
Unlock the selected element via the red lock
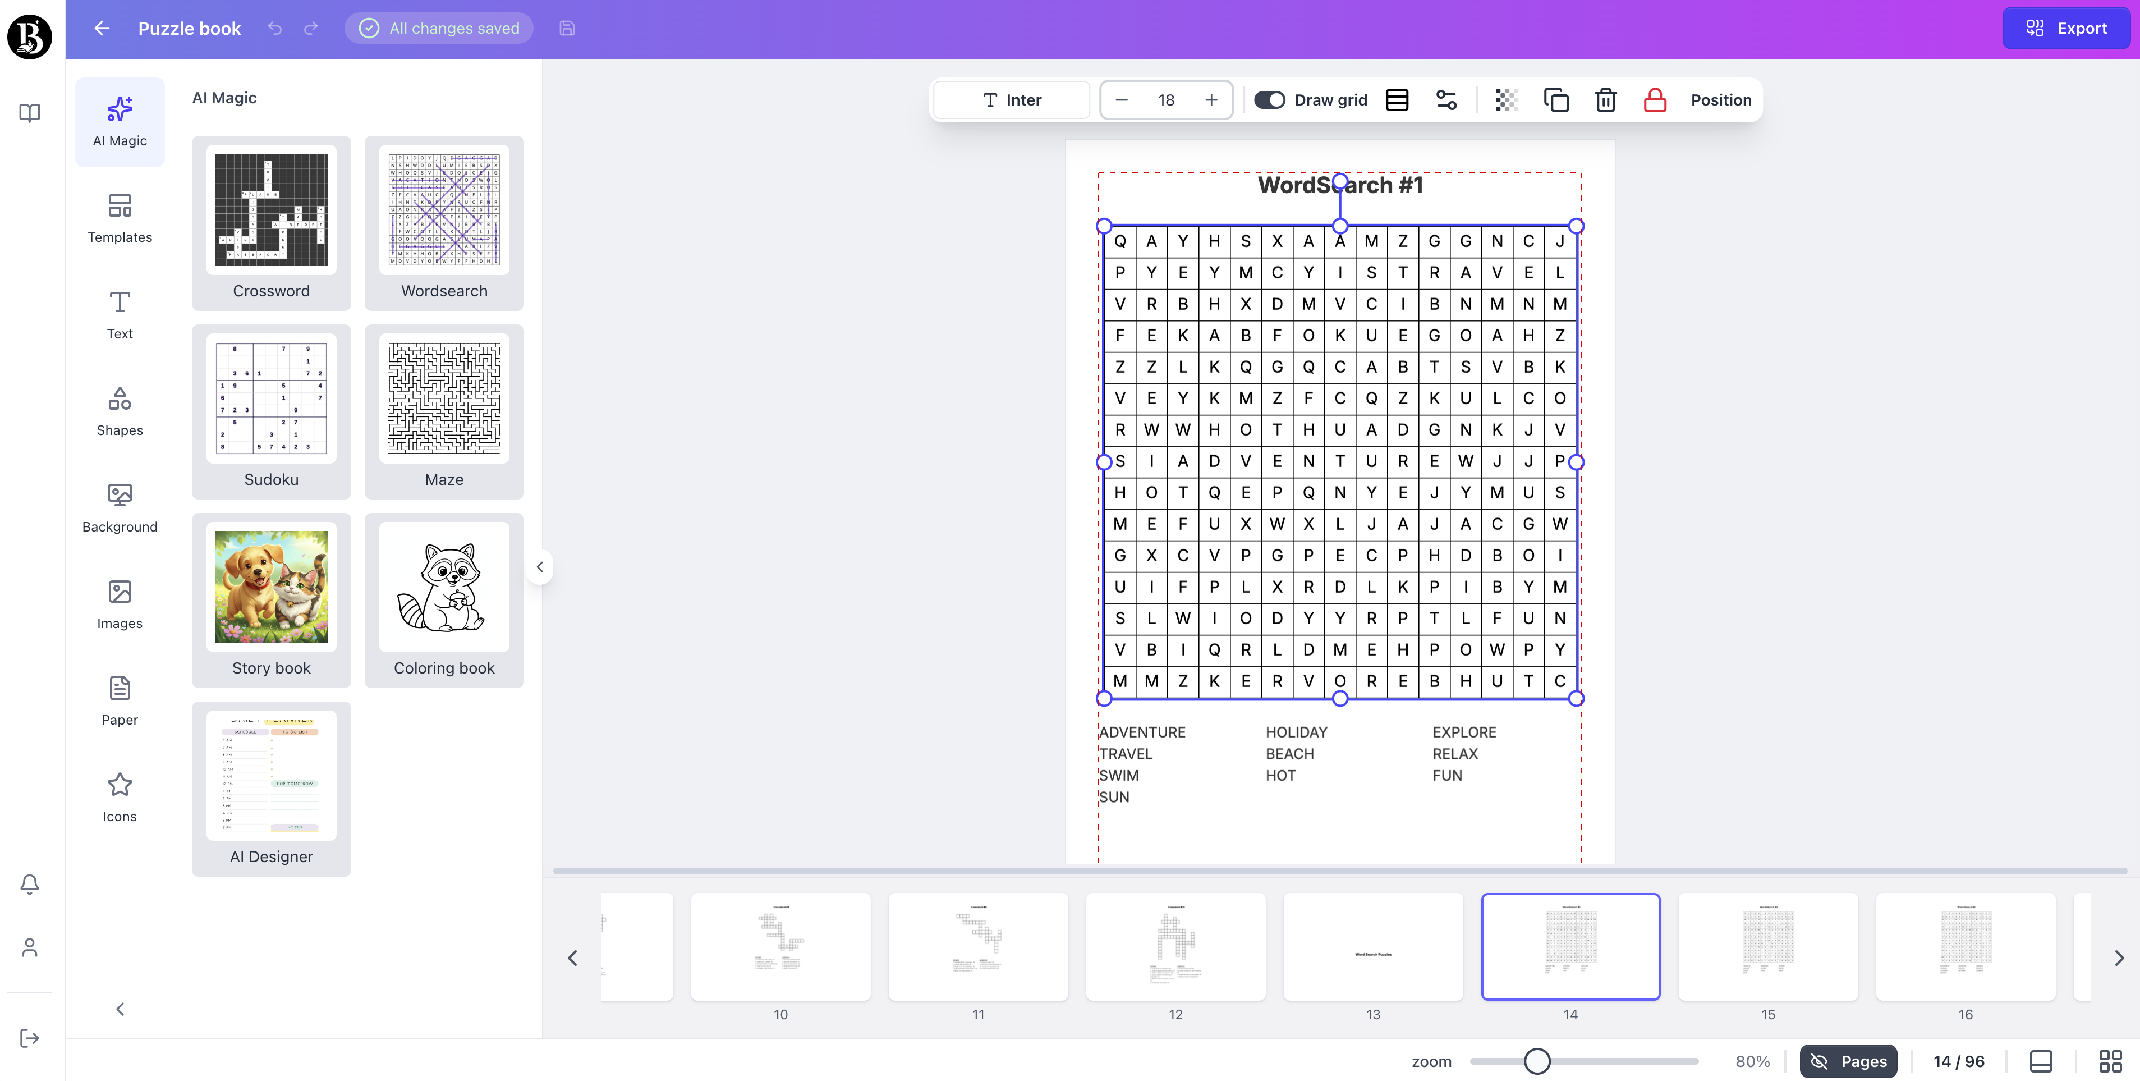pyautogui.click(x=1654, y=100)
